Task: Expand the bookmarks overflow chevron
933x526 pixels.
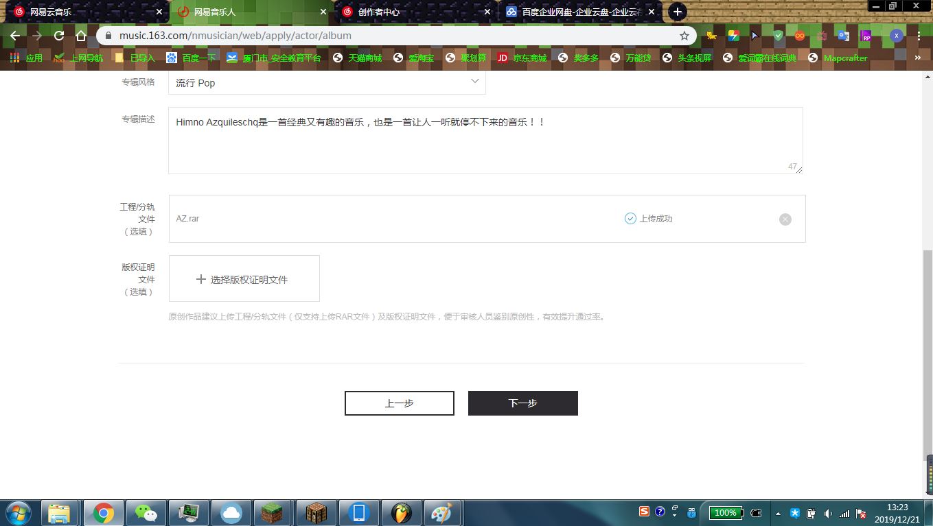Action: click(919, 58)
